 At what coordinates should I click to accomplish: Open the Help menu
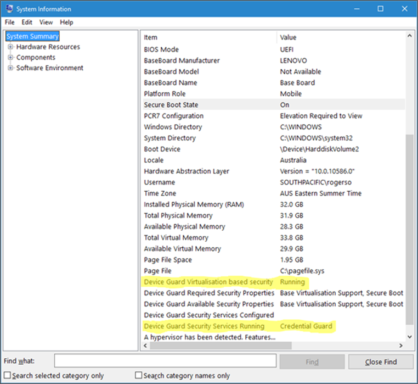(66, 22)
